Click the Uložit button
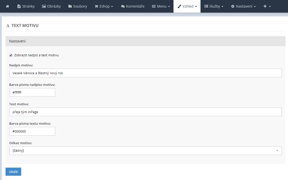 tap(13, 172)
